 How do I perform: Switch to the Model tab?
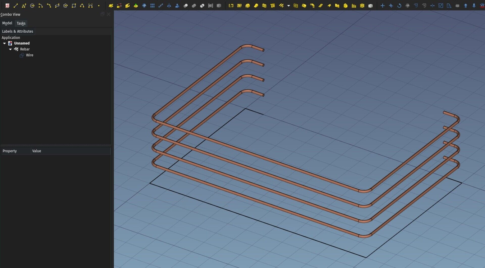(x=7, y=23)
